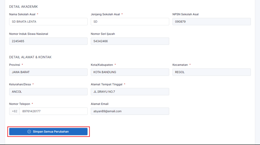Click the checkmark icon on the save button
The width and height of the screenshot is (260, 145).
(x=29, y=132)
